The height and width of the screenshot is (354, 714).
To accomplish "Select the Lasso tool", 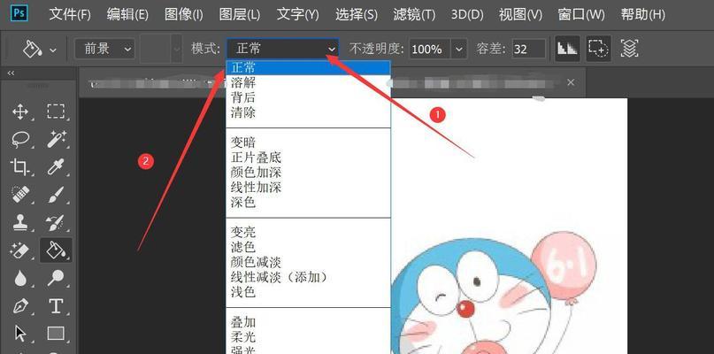I will (20, 140).
